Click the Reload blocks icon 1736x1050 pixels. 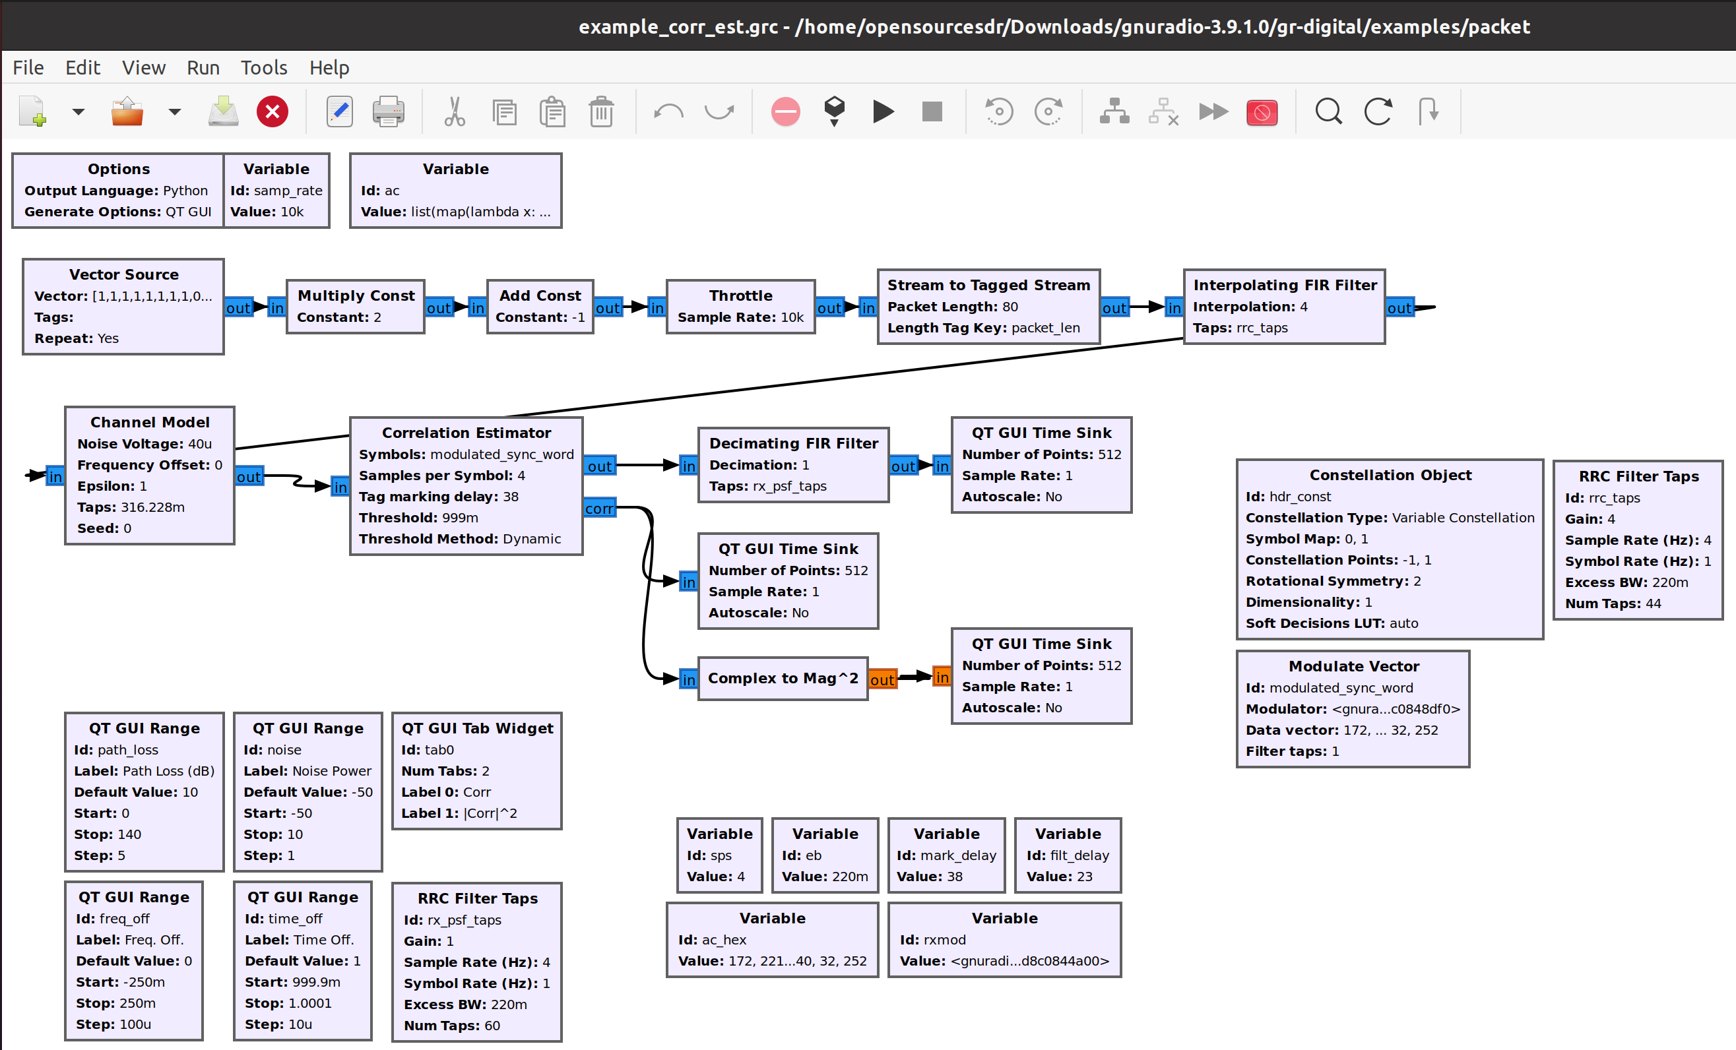pyautogui.click(x=1378, y=111)
